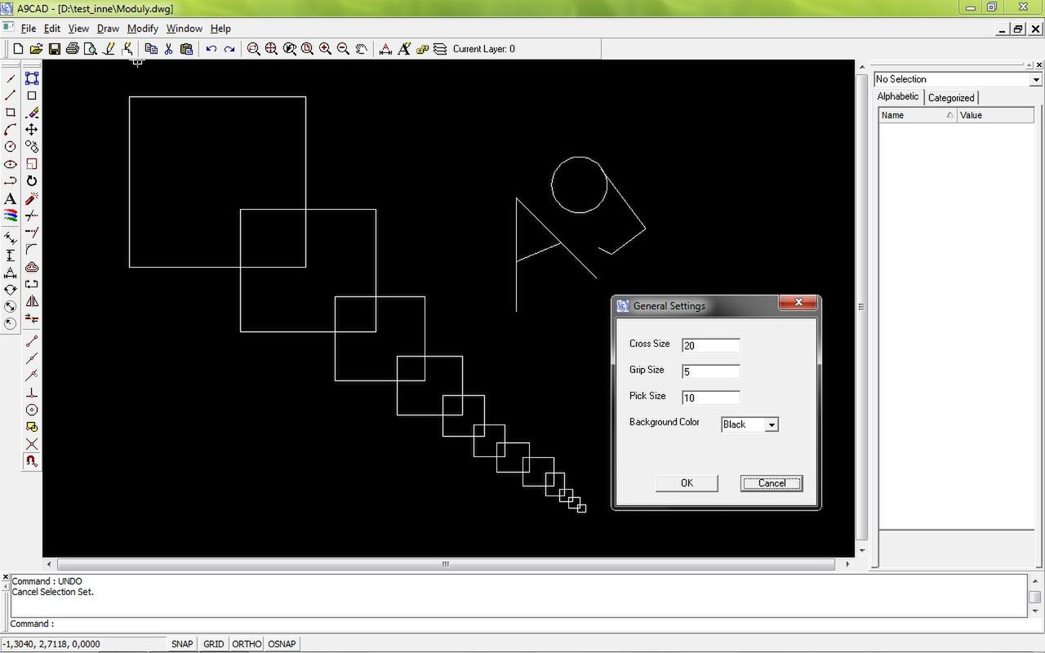Open the text style icon in the toolbar
Screen dimensions: 1045x653
pyautogui.click(x=404, y=49)
